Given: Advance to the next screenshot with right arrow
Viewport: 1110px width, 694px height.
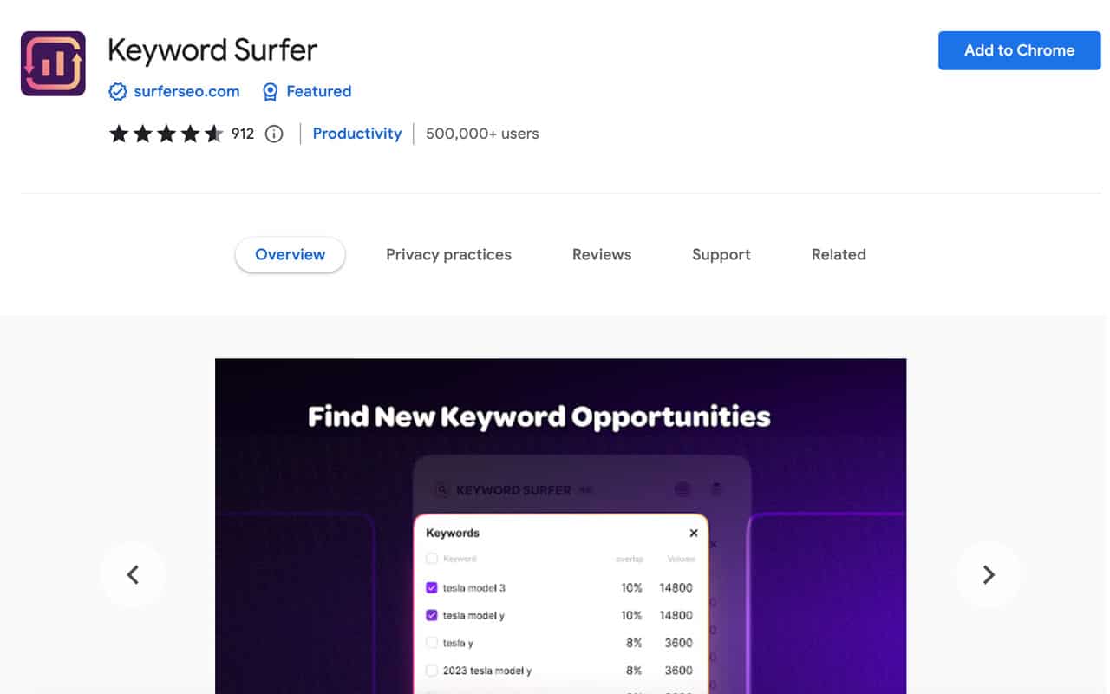Looking at the screenshot, I should 989,574.
